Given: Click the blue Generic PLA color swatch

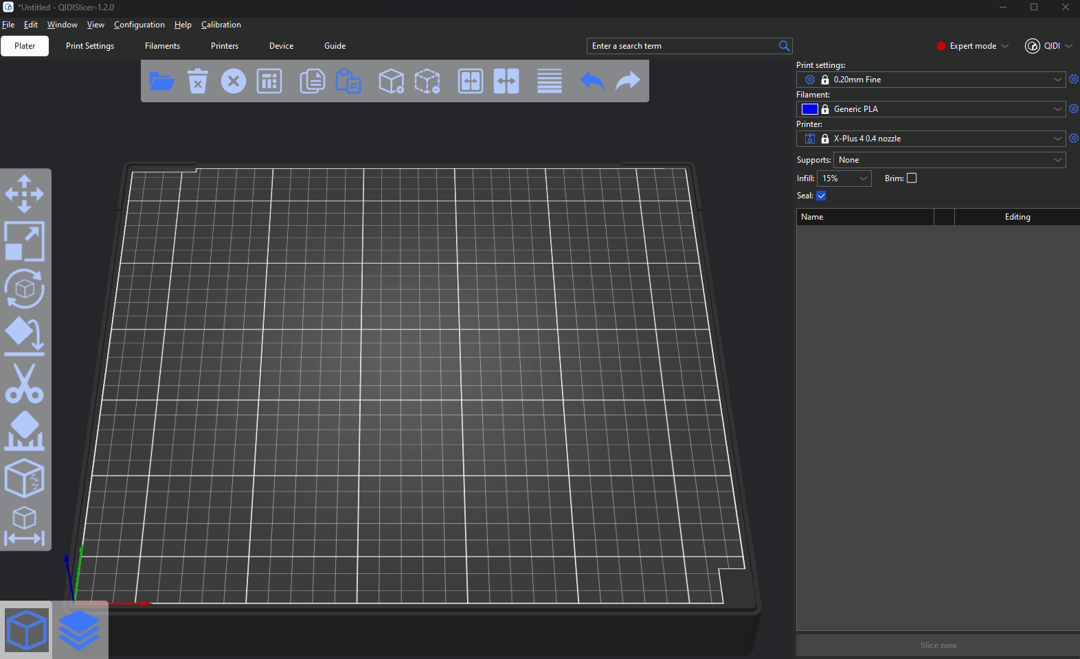Looking at the screenshot, I should coord(809,109).
